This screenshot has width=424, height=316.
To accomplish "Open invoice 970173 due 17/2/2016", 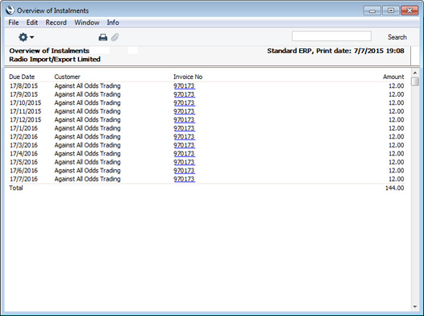I will click(x=184, y=136).
